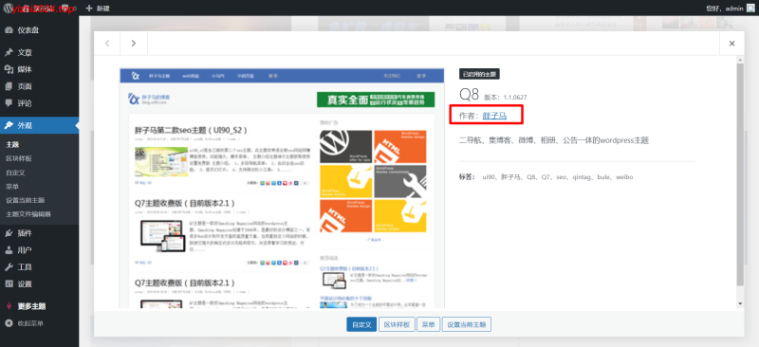Click the icon beside 更多主题
Viewport: 759px width, 347px height.
point(9,306)
